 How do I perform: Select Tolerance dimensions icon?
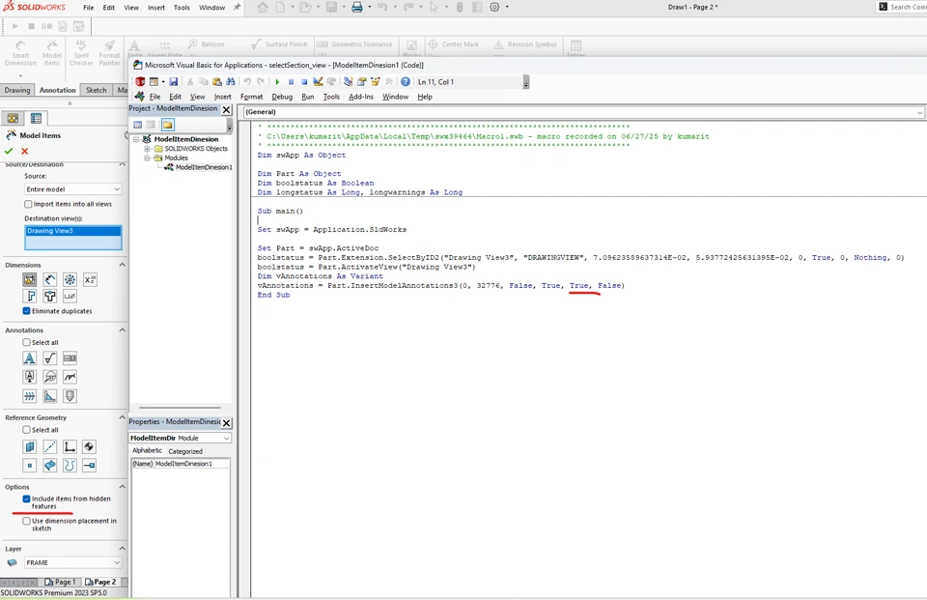coord(90,280)
